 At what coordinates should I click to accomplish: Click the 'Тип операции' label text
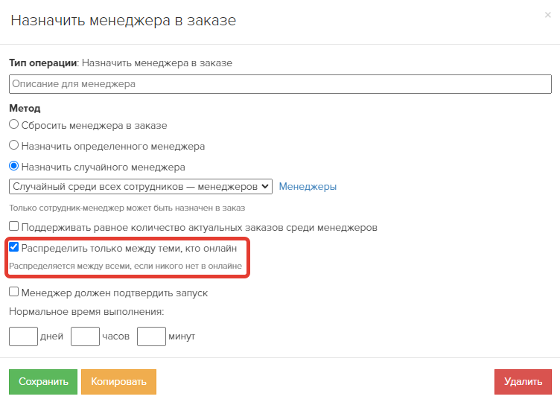[x=43, y=63]
